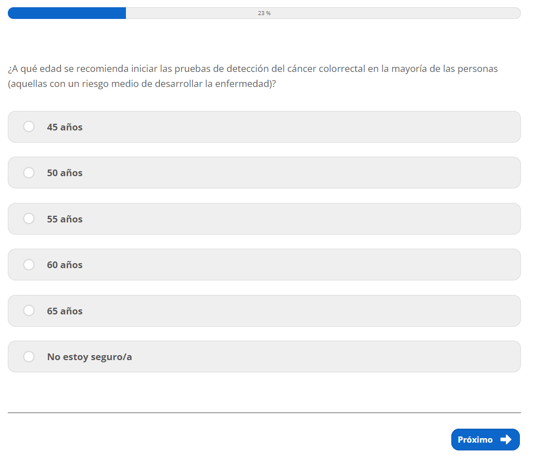Choose the No estoy seguro/a radio button
The height and width of the screenshot is (456, 536).
click(29, 357)
